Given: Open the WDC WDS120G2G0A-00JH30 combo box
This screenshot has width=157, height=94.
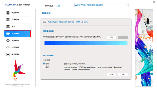Looking at the screenshot, I should (x=101, y=5).
